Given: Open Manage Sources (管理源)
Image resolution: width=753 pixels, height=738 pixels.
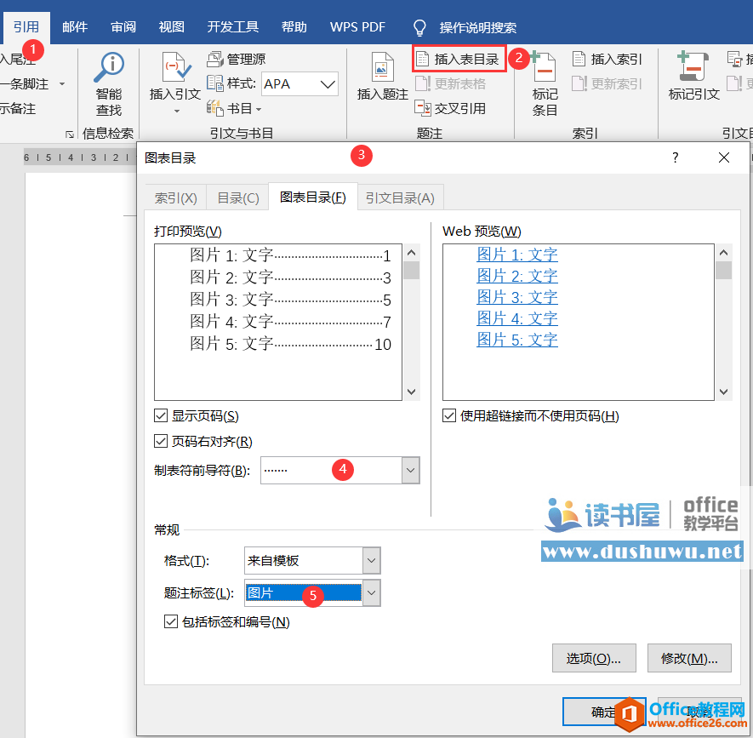Looking at the screenshot, I should pyautogui.click(x=237, y=59).
